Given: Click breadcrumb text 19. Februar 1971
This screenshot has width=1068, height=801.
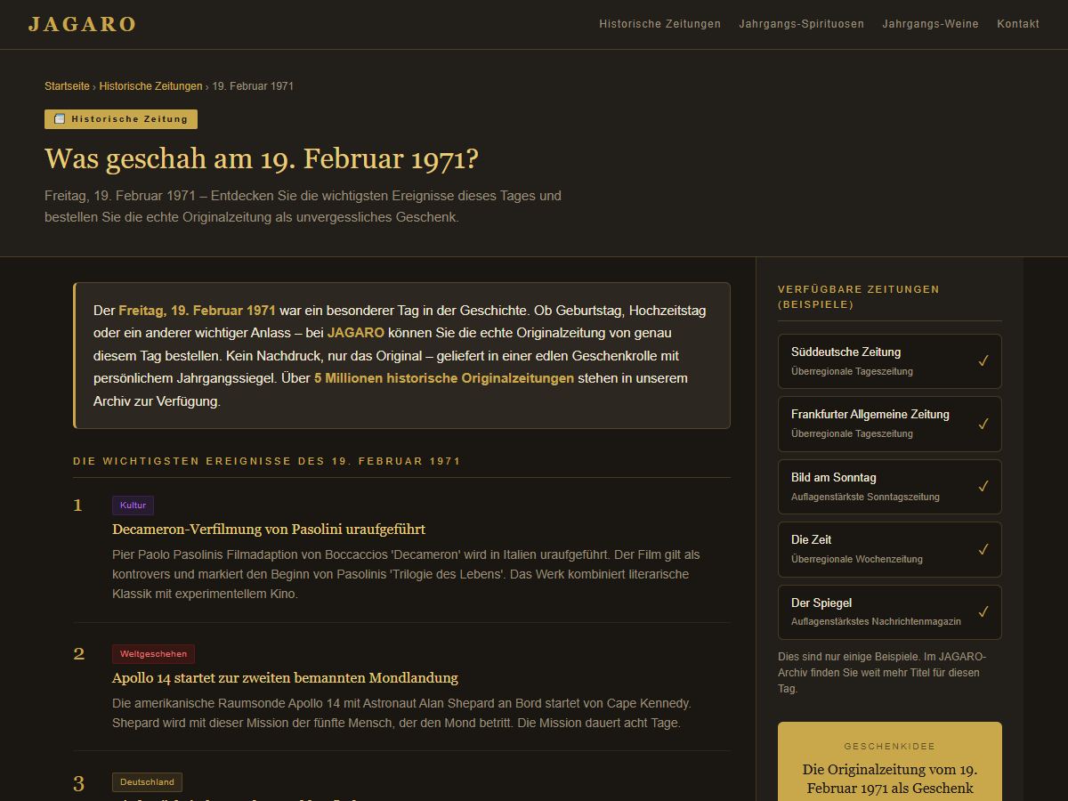Looking at the screenshot, I should [253, 86].
